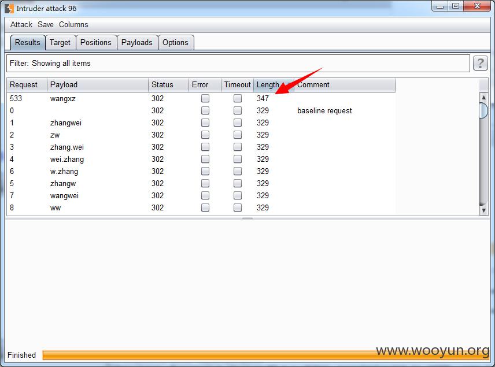
Task: Sort by the Request column header
Action: (27, 84)
